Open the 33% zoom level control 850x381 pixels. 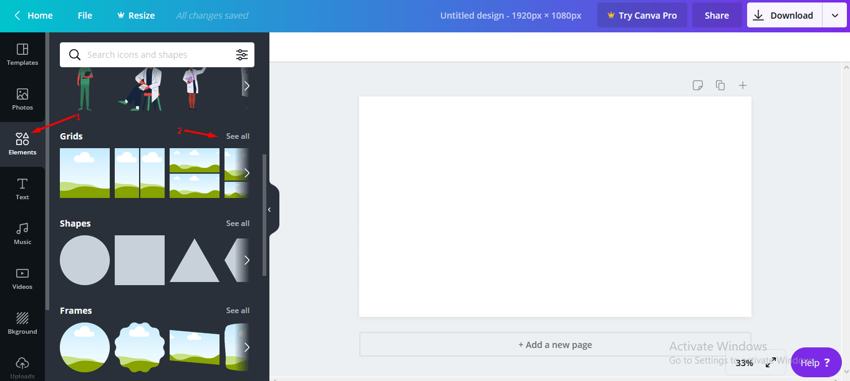click(744, 363)
